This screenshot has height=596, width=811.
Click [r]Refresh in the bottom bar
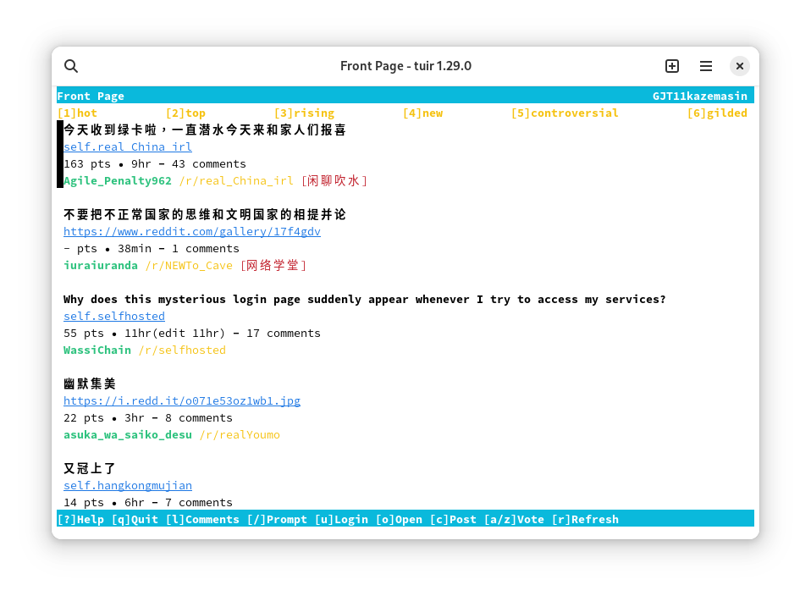(x=585, y=519)
